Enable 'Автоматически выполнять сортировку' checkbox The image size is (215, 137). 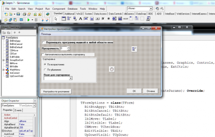[43, 54]
